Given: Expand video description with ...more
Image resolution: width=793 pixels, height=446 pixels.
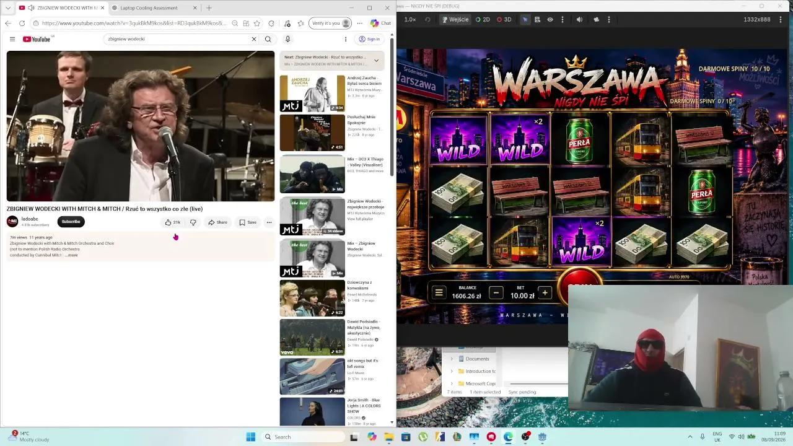Looking at the screenshot, I should [x=71, y=255].
